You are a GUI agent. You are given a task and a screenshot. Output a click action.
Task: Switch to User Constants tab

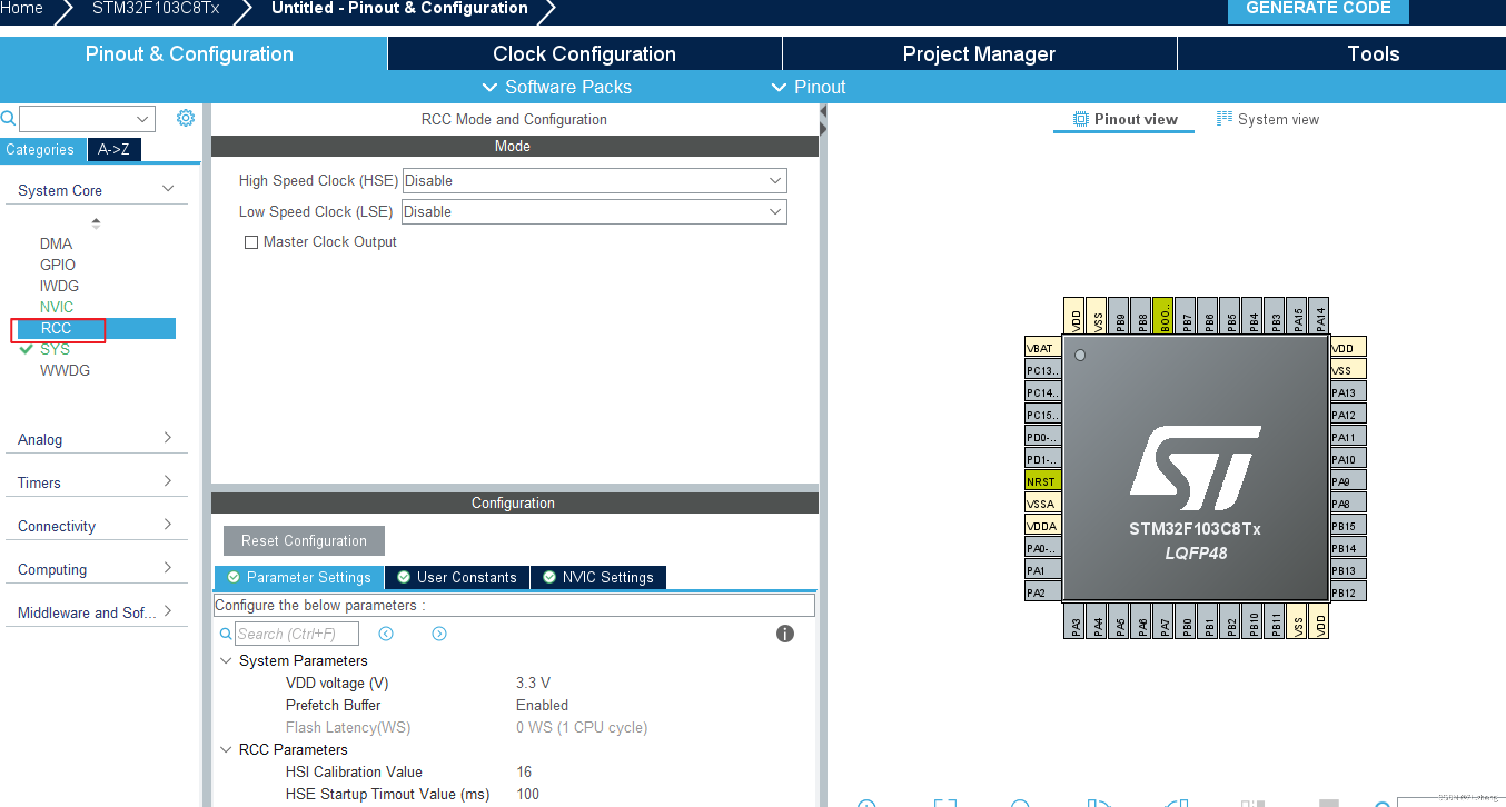point(457,577)
